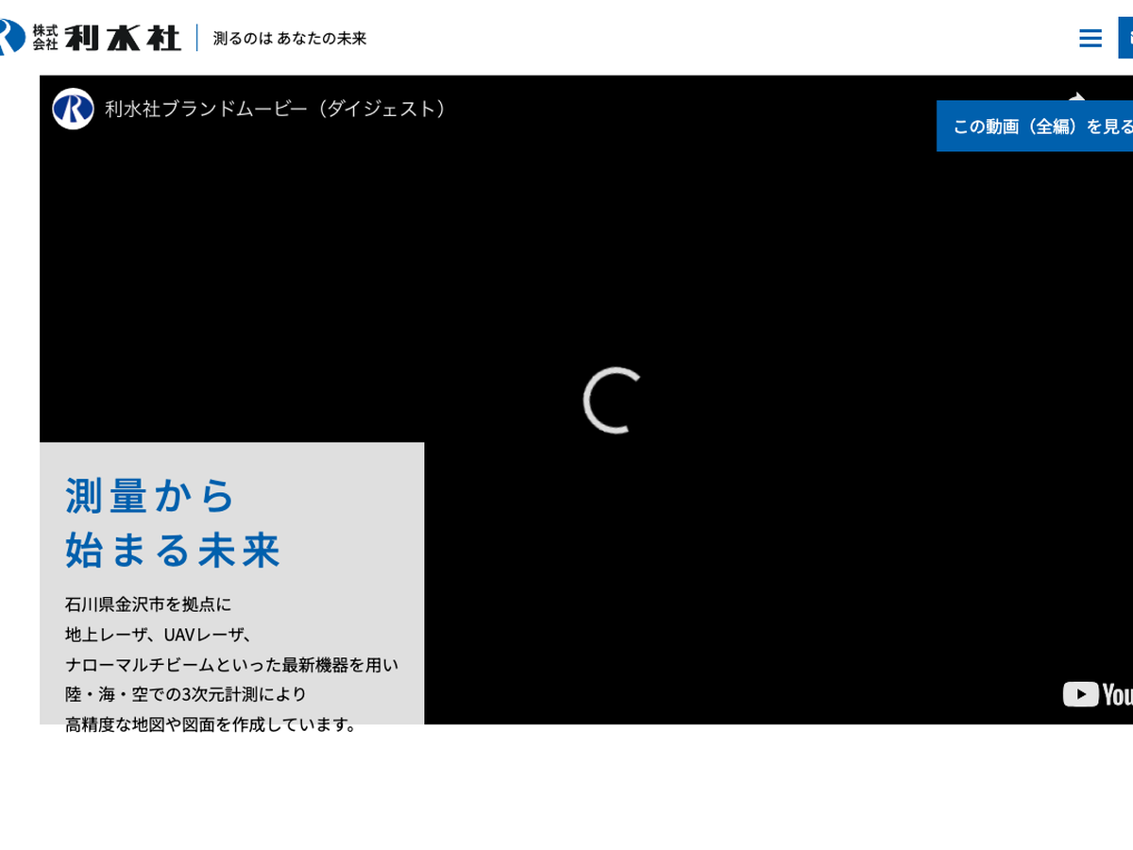Open the 利水社ブランドムービー video title link
The height and width of the screenshot is (850, 1133).
pyautogui.click(x=275, y=109)
